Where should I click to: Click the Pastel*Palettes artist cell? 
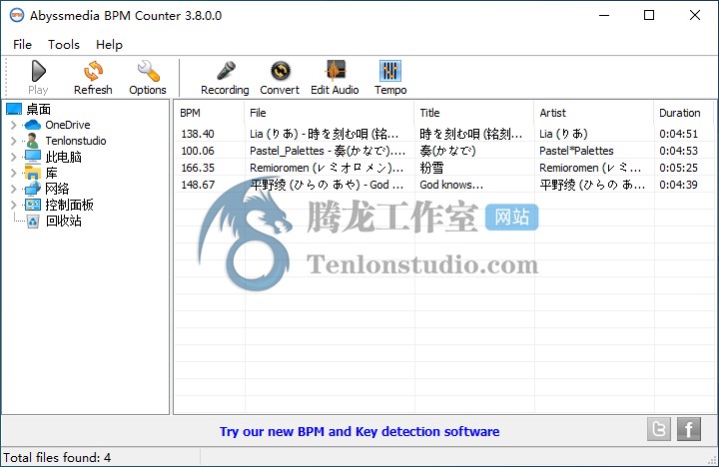click(576, 151)
